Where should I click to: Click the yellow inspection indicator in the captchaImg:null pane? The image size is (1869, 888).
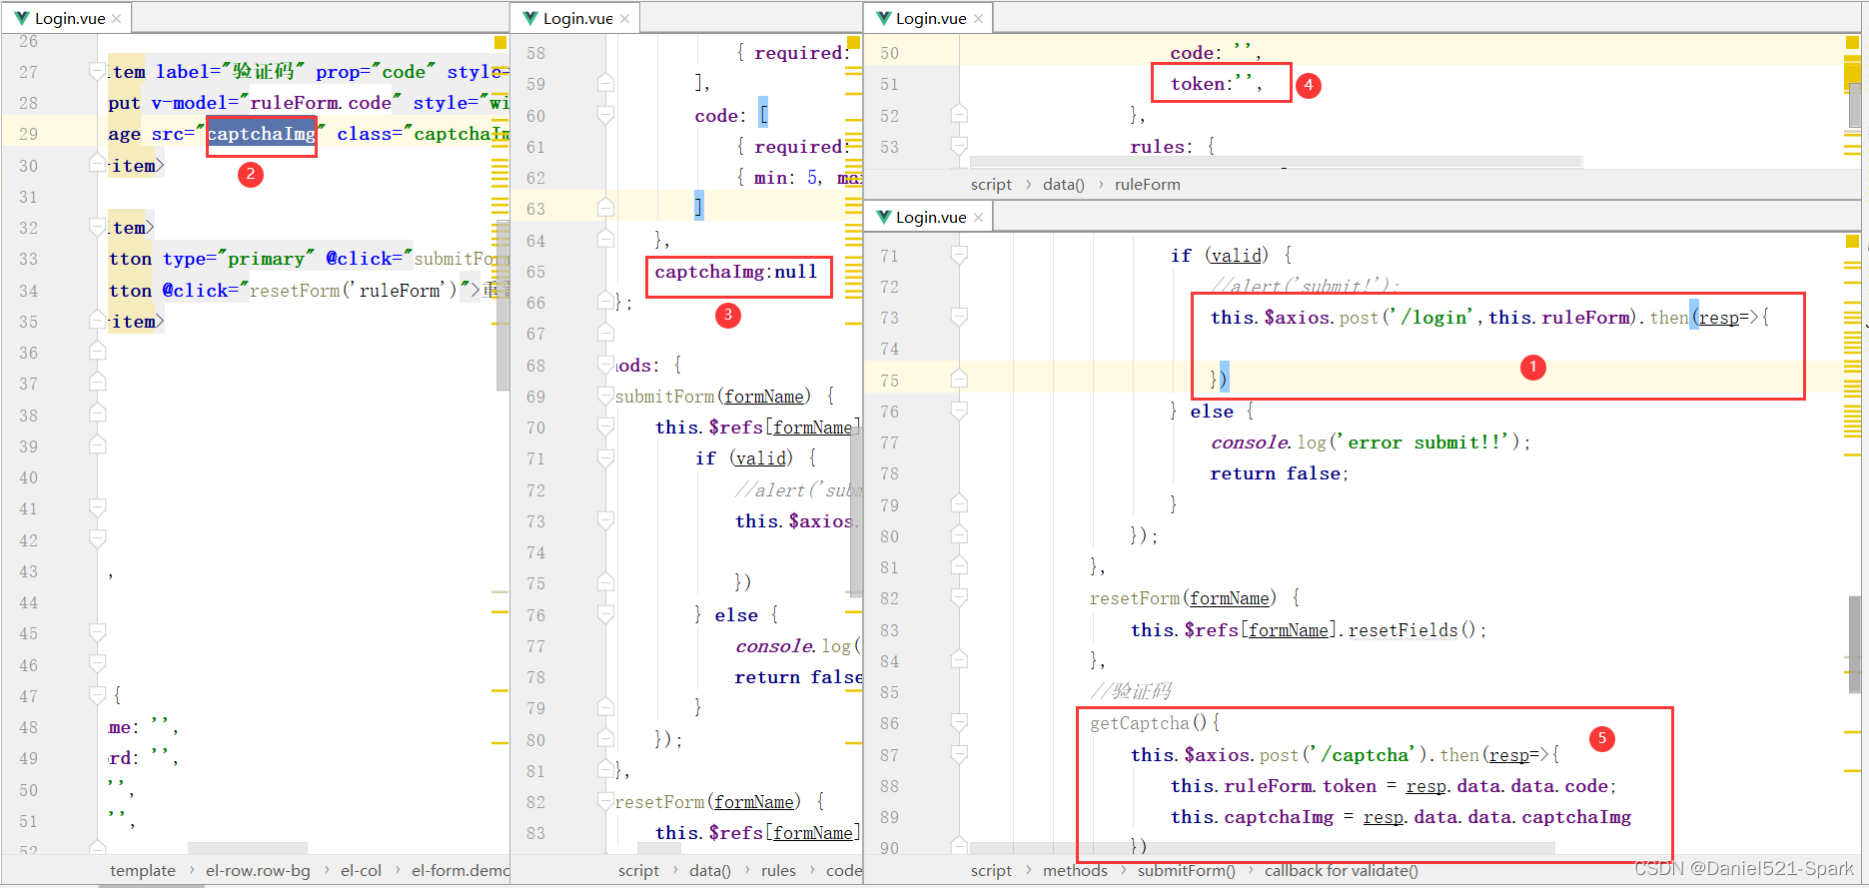855,42
